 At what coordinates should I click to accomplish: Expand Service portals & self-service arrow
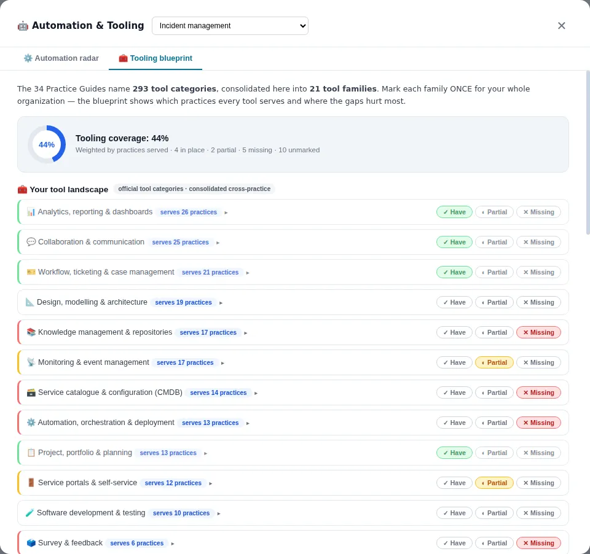[x=211, y=483]
